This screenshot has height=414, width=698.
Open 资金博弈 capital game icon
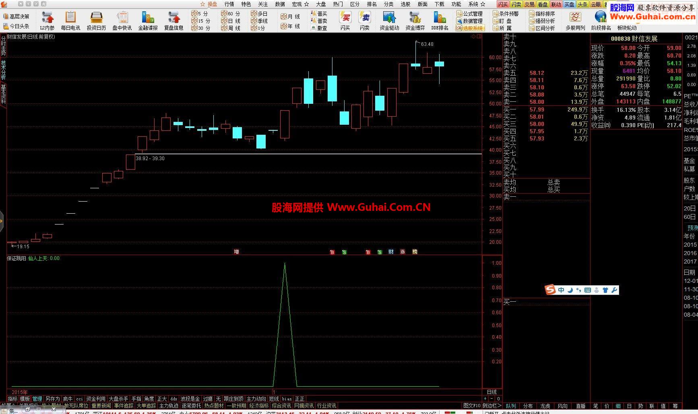pos(415,21)
